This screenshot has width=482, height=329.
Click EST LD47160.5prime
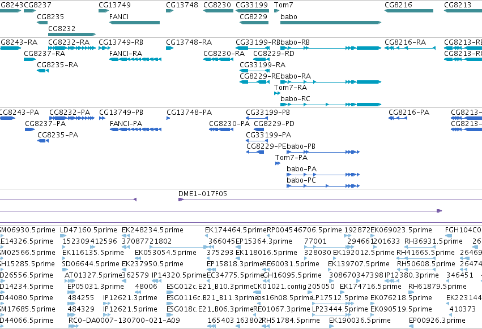[88, 230]
